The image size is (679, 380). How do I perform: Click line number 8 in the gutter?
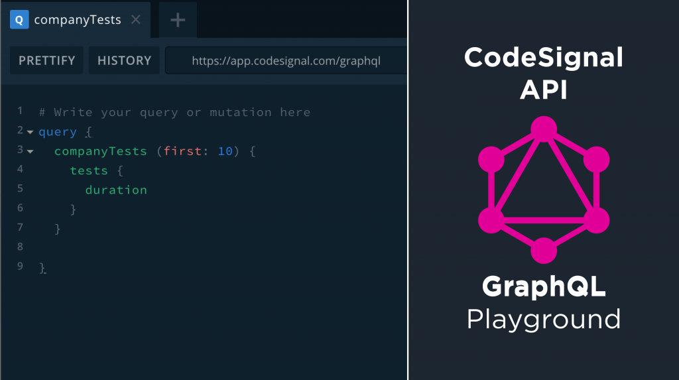click(x=20, y=247)
